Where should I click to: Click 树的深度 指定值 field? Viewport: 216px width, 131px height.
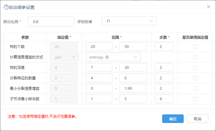[64, 67]
